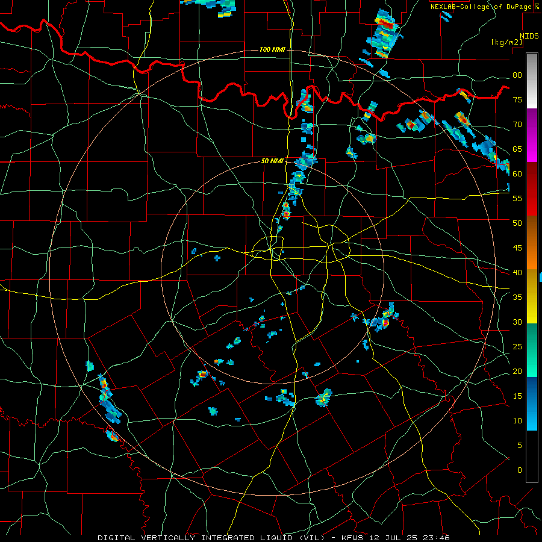
Task: Click the 50 value on color scale
Action: [517, 223]
